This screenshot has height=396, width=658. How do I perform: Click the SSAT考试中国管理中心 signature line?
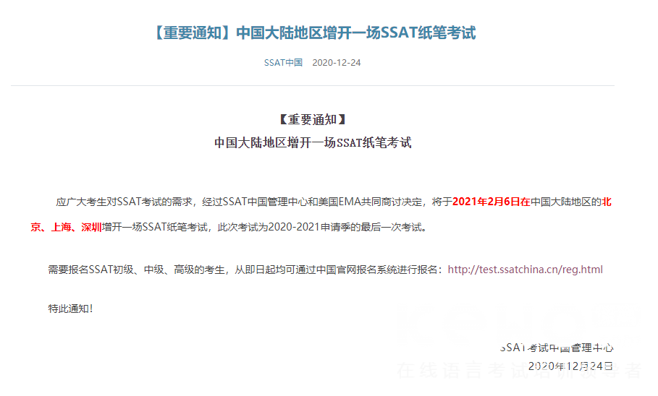click(x=557, y=348)
